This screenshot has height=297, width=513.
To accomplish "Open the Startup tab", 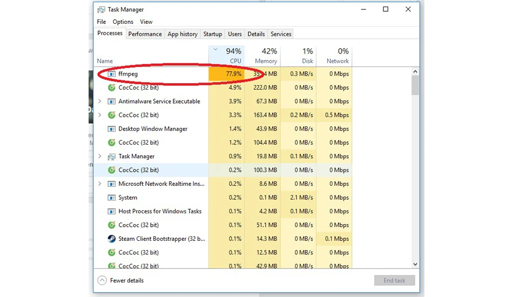I will tap(213, 34).
